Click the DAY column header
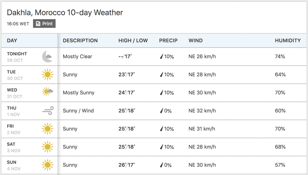This screenshot has height=175, width=308. point(12,40)
